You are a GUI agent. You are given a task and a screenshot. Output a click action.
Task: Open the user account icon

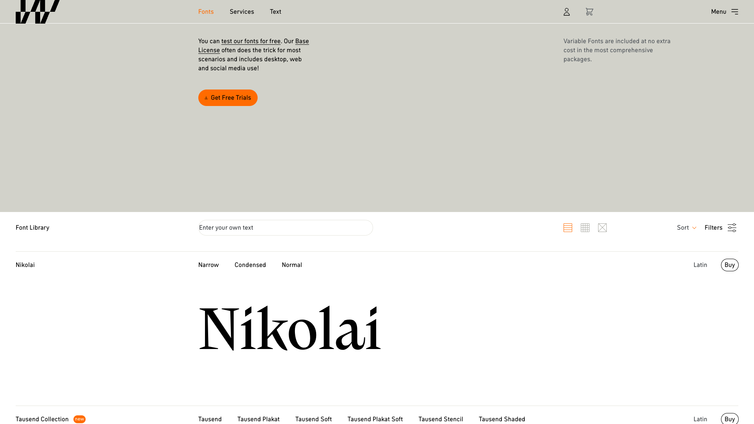567,12
